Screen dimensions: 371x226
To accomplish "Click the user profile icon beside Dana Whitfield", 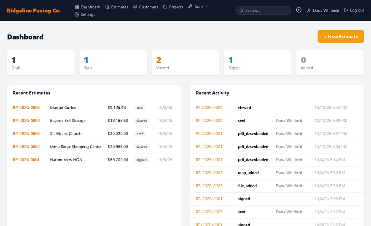I will click(309, 11).
